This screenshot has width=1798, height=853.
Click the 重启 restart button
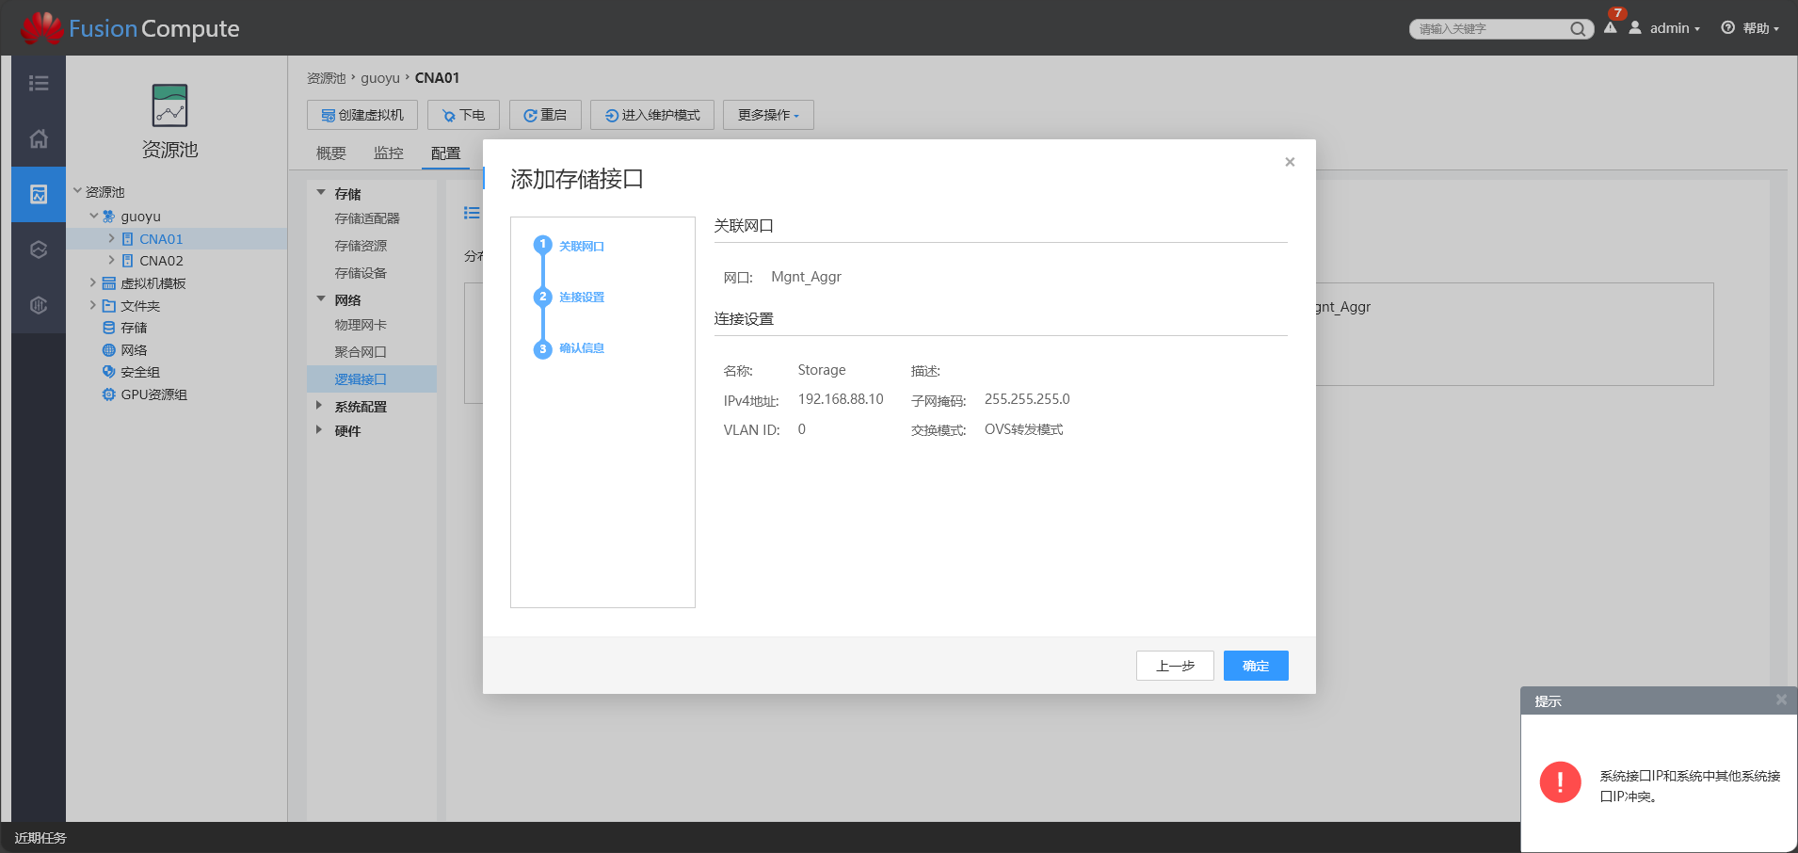tap(545, 115)
